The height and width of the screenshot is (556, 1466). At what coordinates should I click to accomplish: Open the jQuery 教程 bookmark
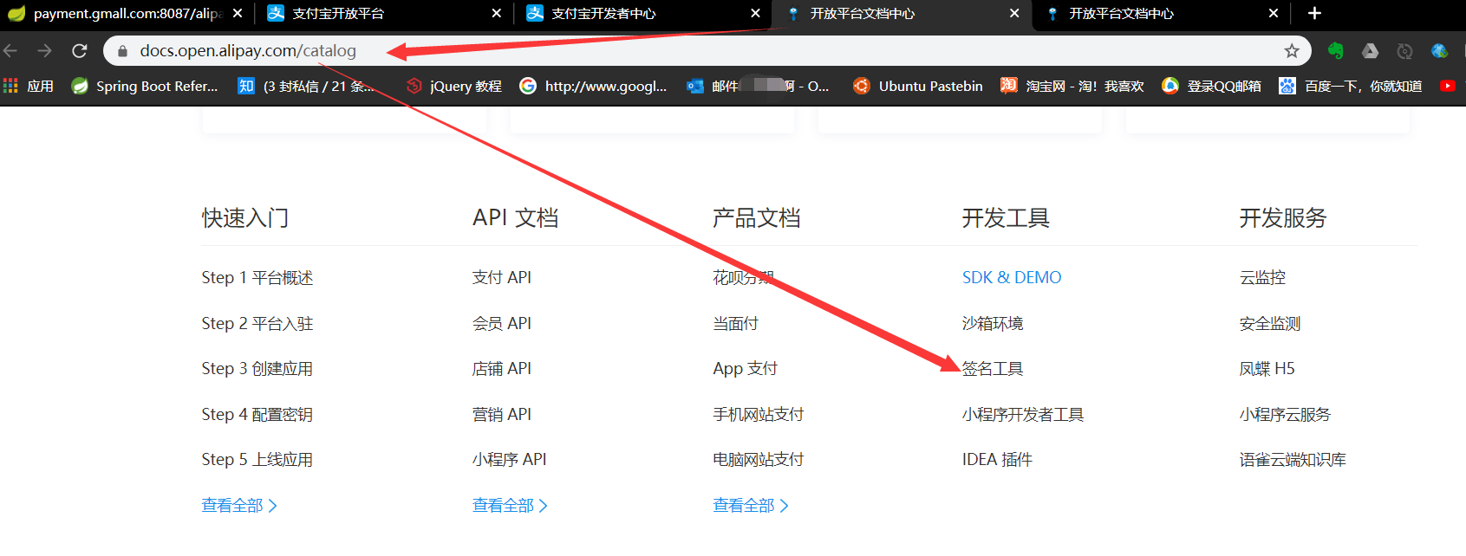[454, 86]
